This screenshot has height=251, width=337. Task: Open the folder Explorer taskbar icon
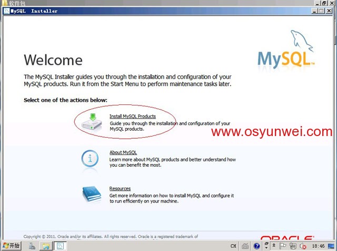click(46, 246)
